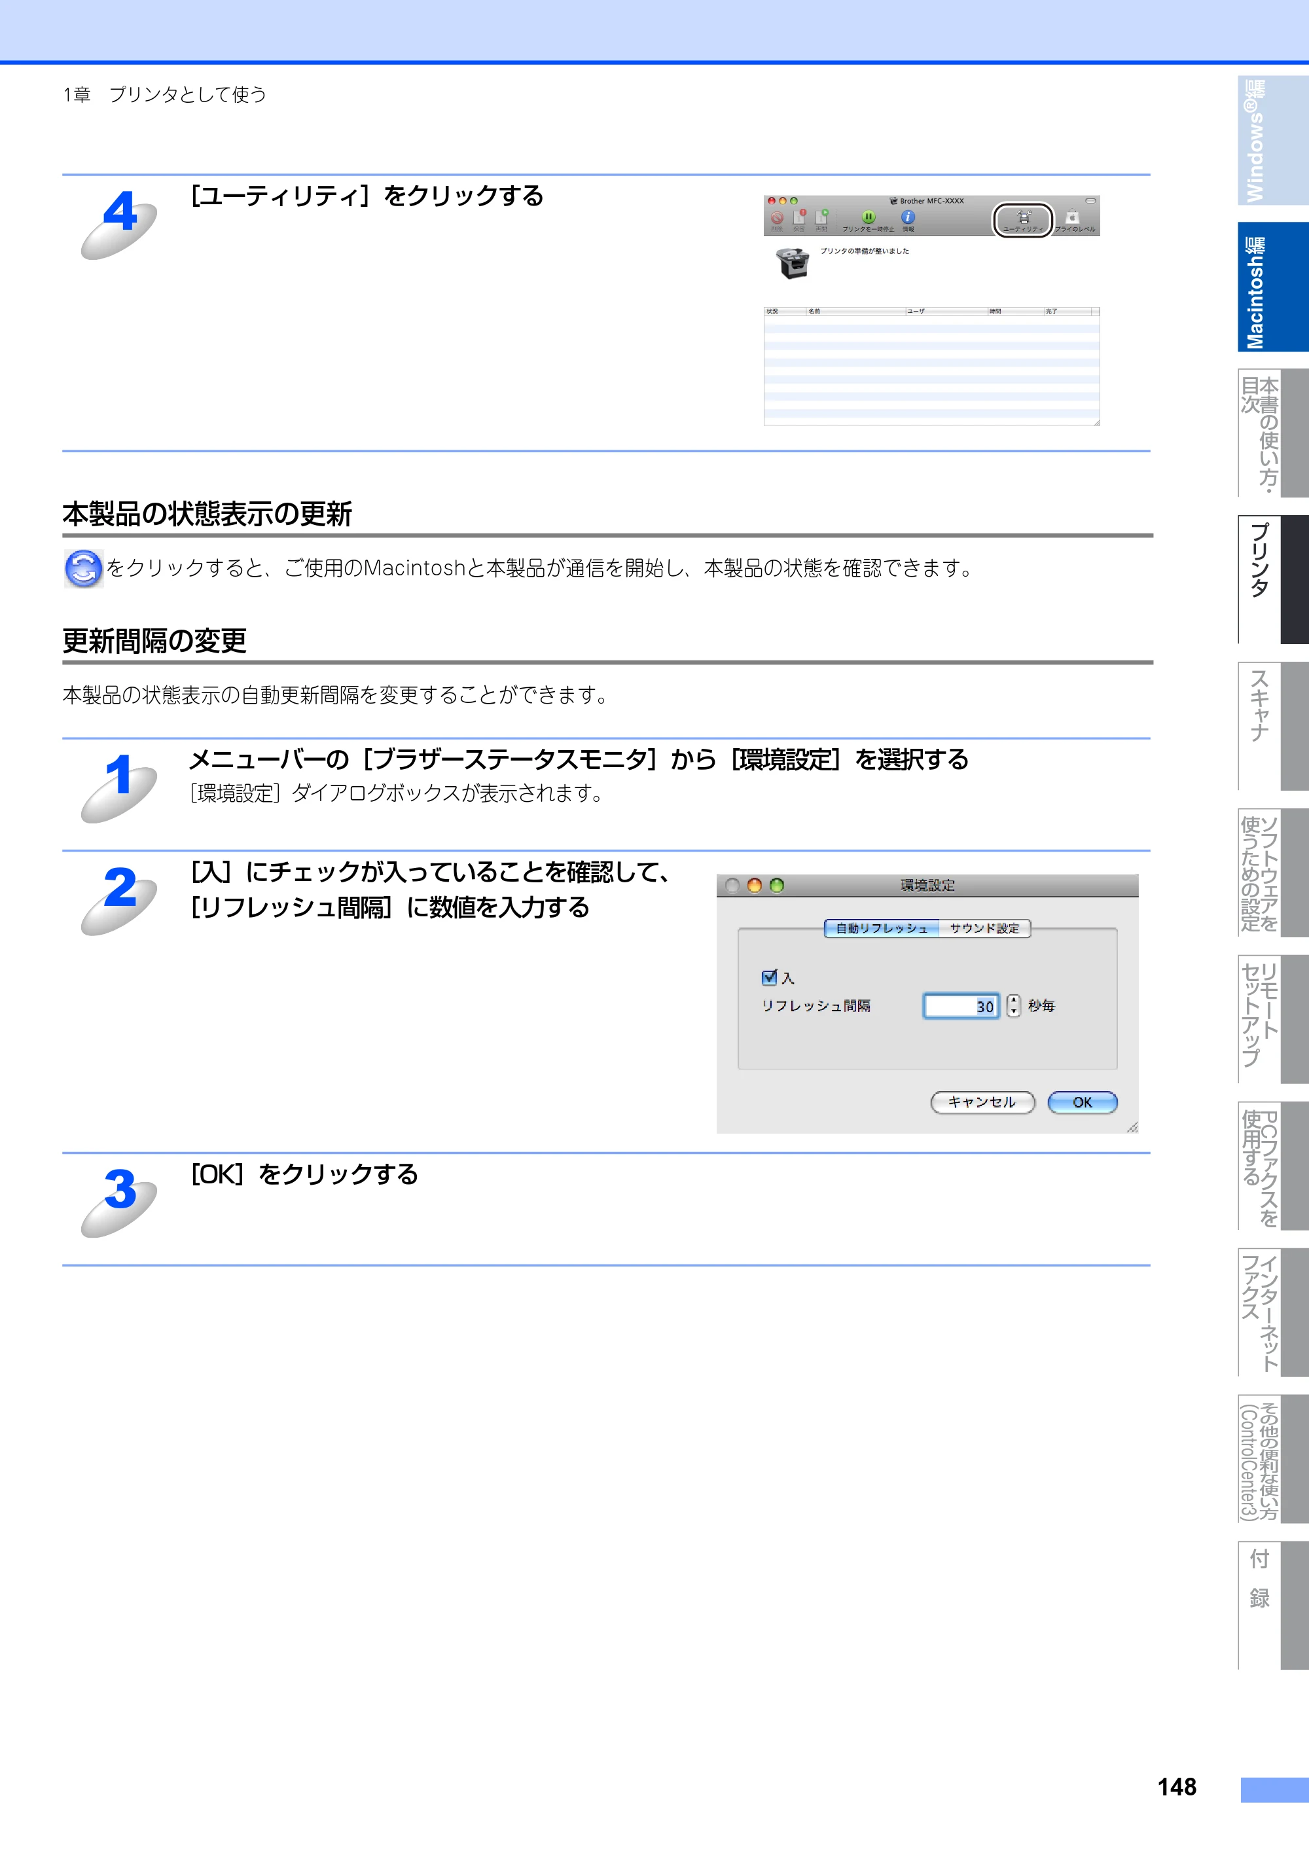Sort by Status (状況) column header

pyautogui.click(x=785, y=311)
